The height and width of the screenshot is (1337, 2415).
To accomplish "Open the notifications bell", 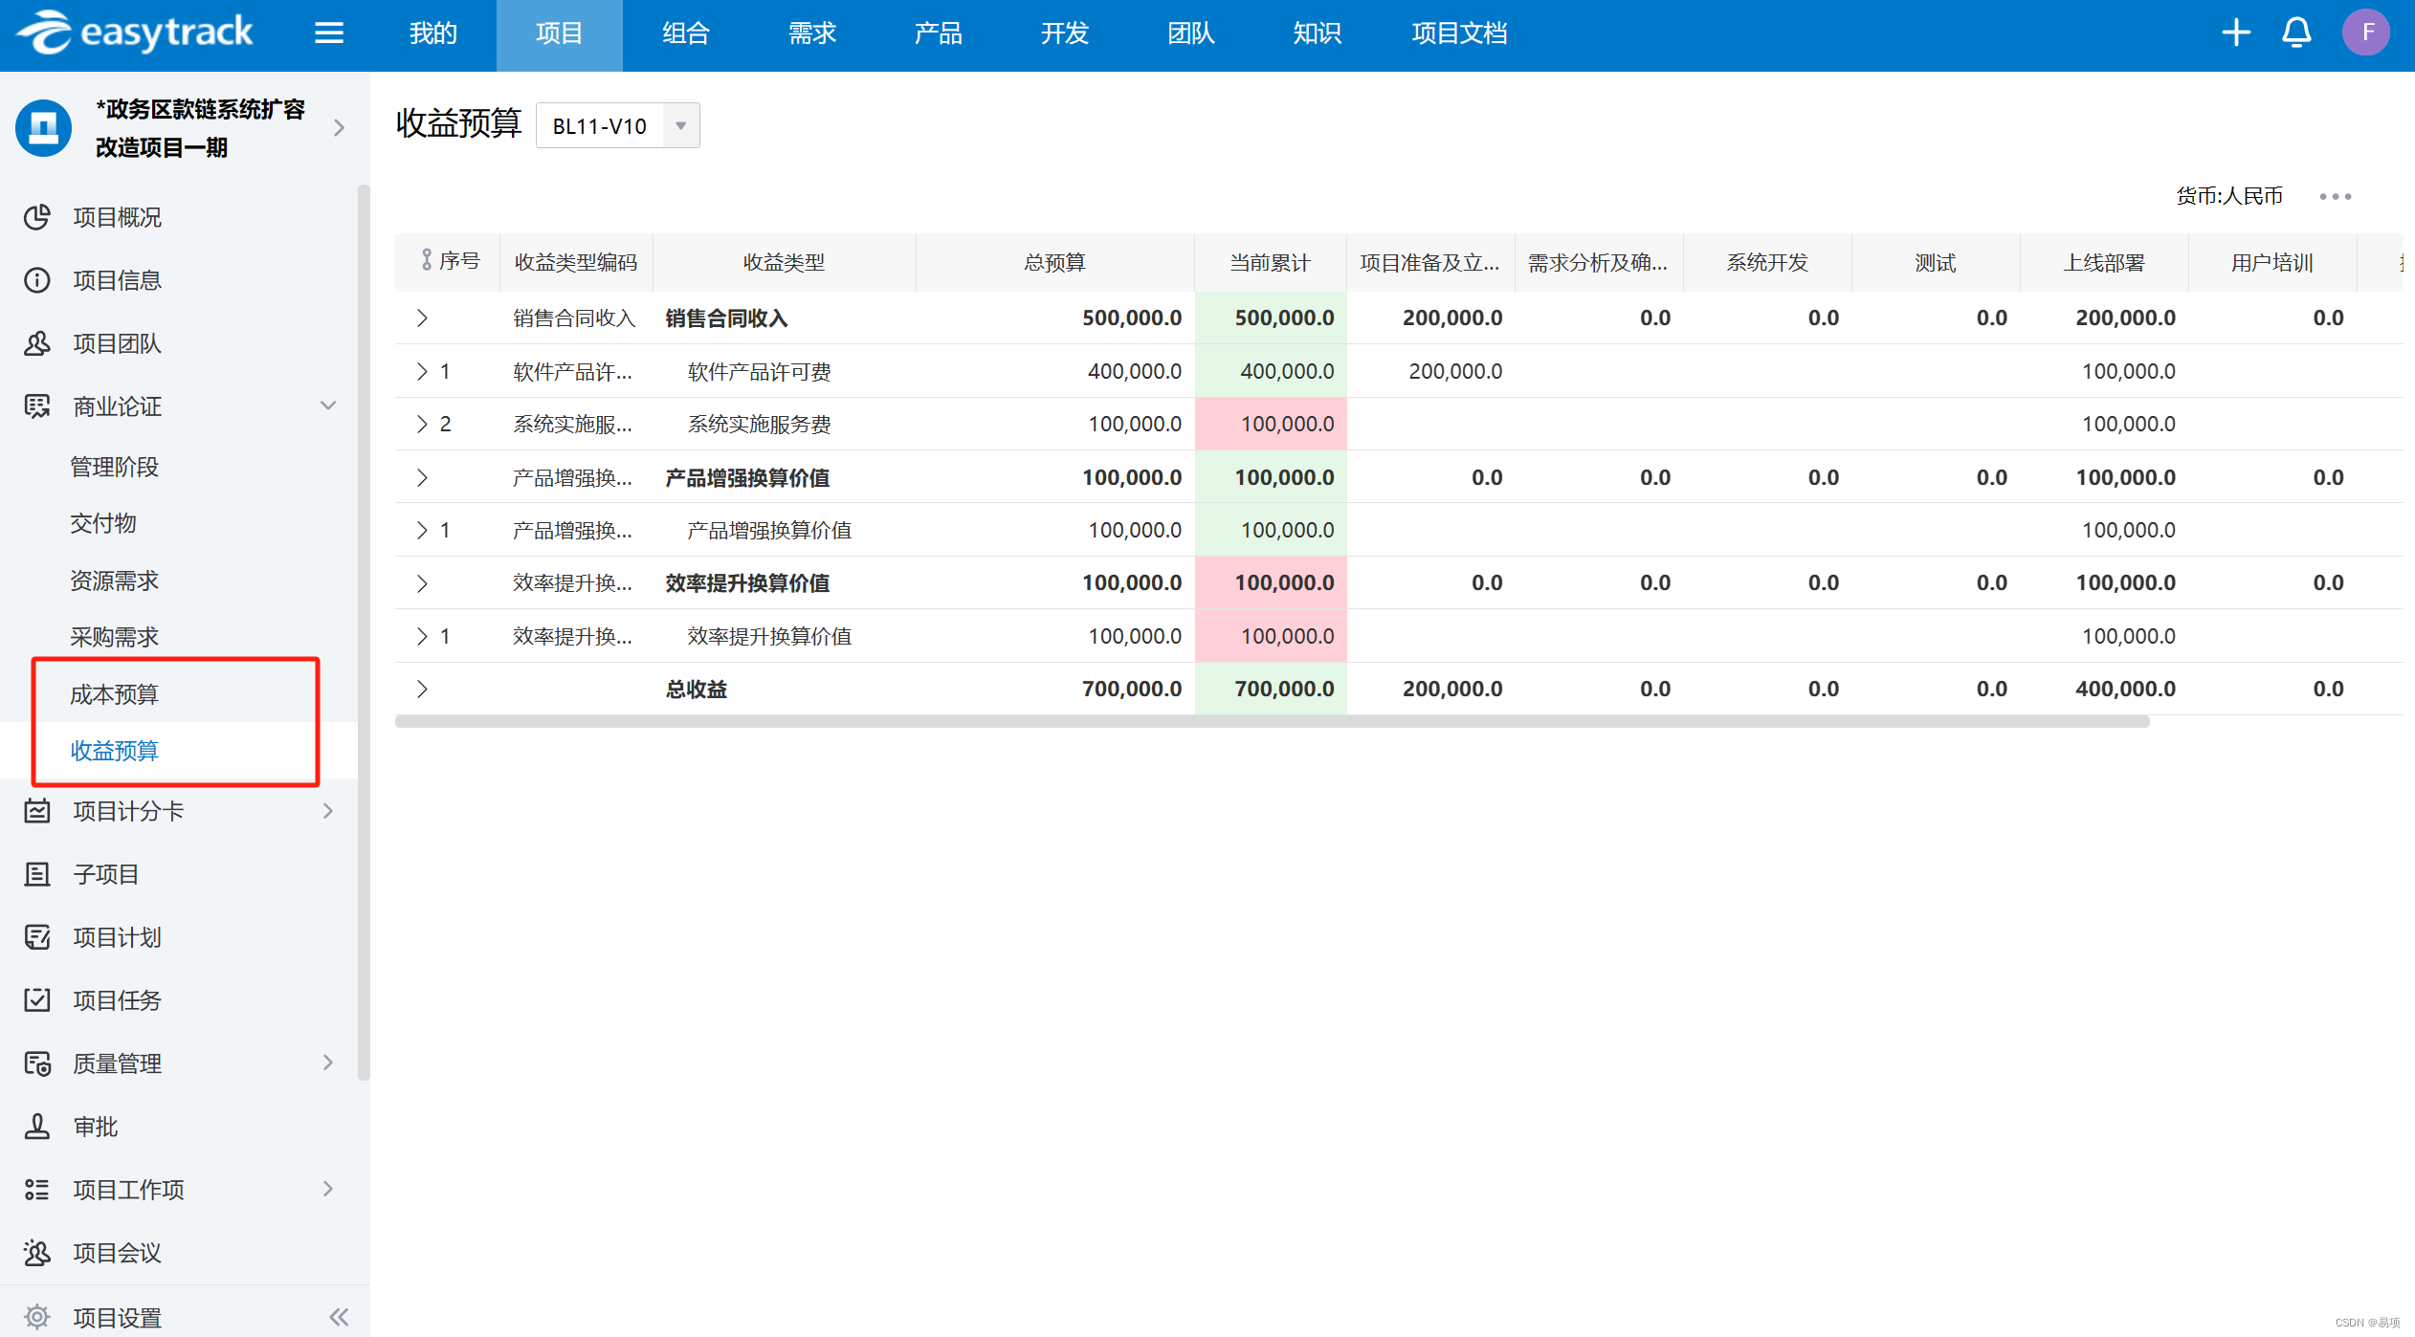I will click(x=2296, y=33).
